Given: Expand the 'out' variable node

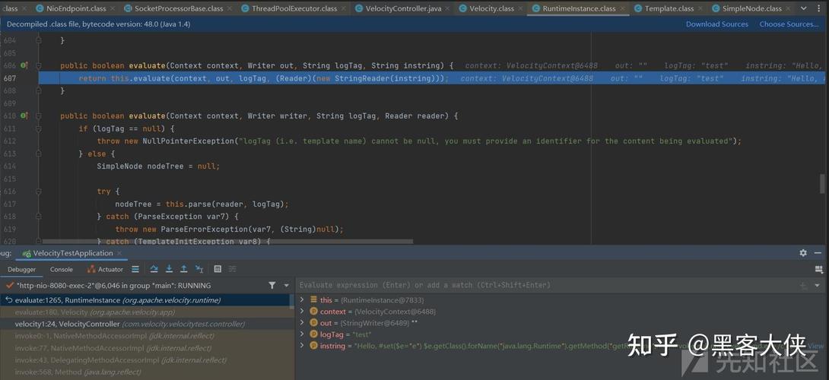Looking at the screenshot, I should click(302, 322).
